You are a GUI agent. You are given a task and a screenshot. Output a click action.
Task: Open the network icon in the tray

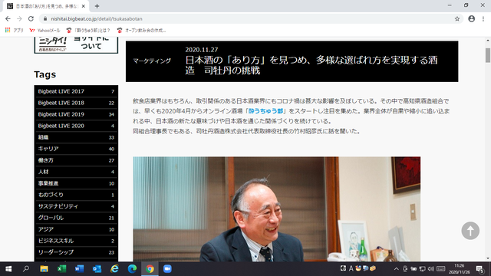coord(423,269)
